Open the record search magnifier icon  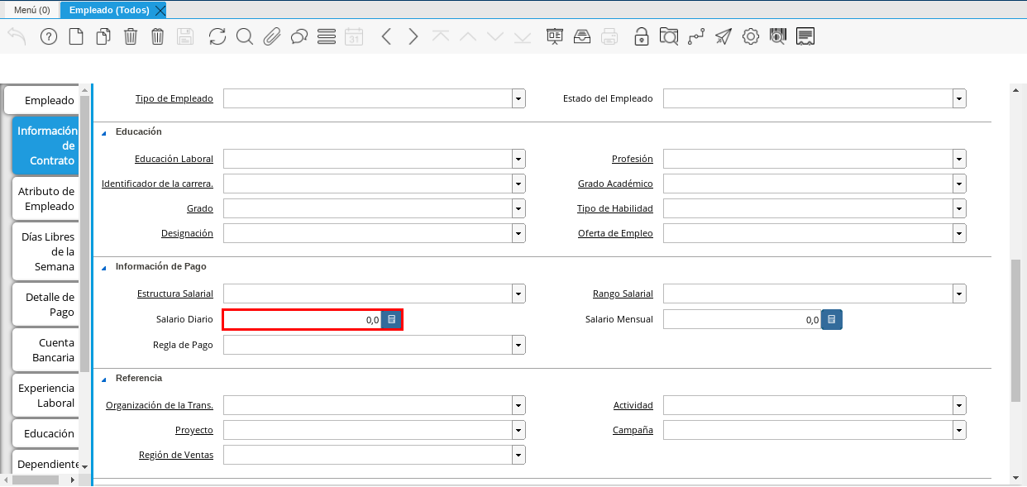245,36
